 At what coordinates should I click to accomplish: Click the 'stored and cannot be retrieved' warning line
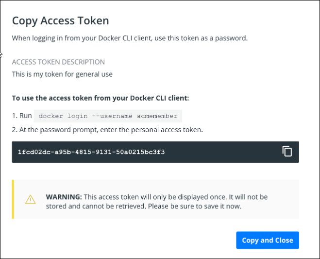(x=144, y=206)
